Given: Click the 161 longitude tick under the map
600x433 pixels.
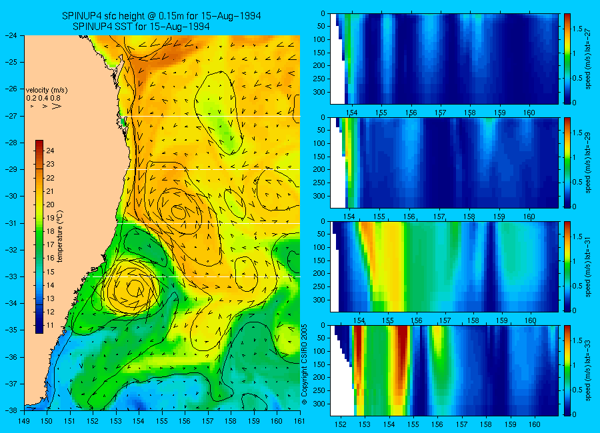Looking at the screenshot, I should pyautogui.click(x=299, y=421).
